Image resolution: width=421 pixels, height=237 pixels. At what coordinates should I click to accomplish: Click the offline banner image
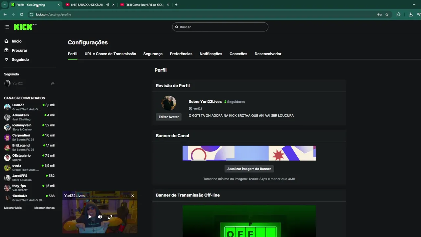pyautogui.click(x=249, y=221)
